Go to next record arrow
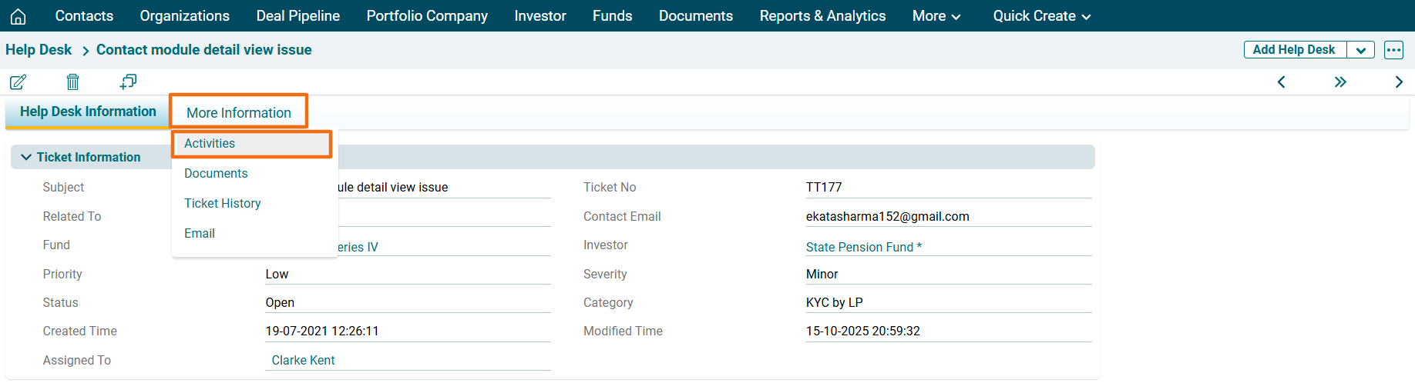This screenshot has width=1415, height=383. 1399,82
